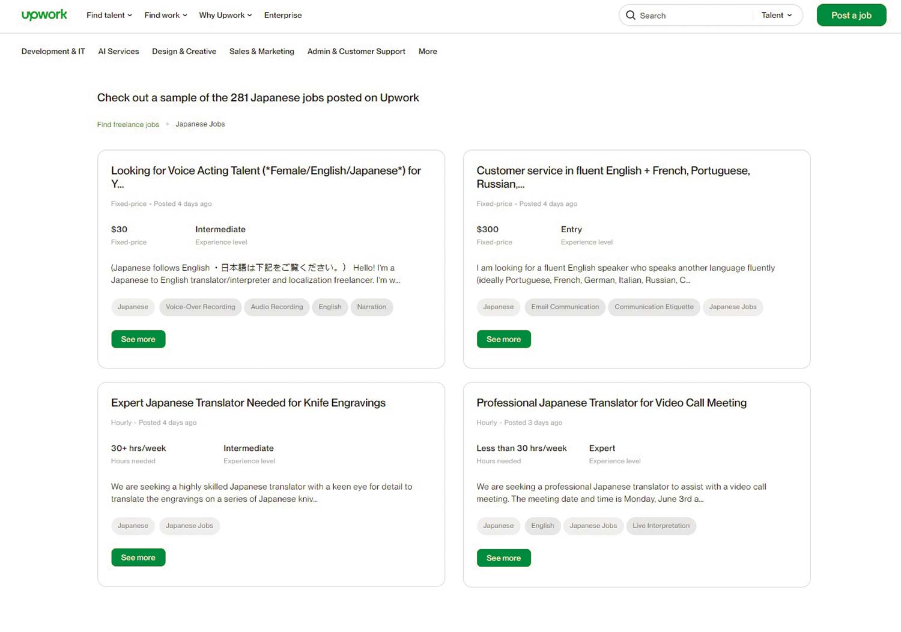Click the Email Communication tag

coord(565,307)
